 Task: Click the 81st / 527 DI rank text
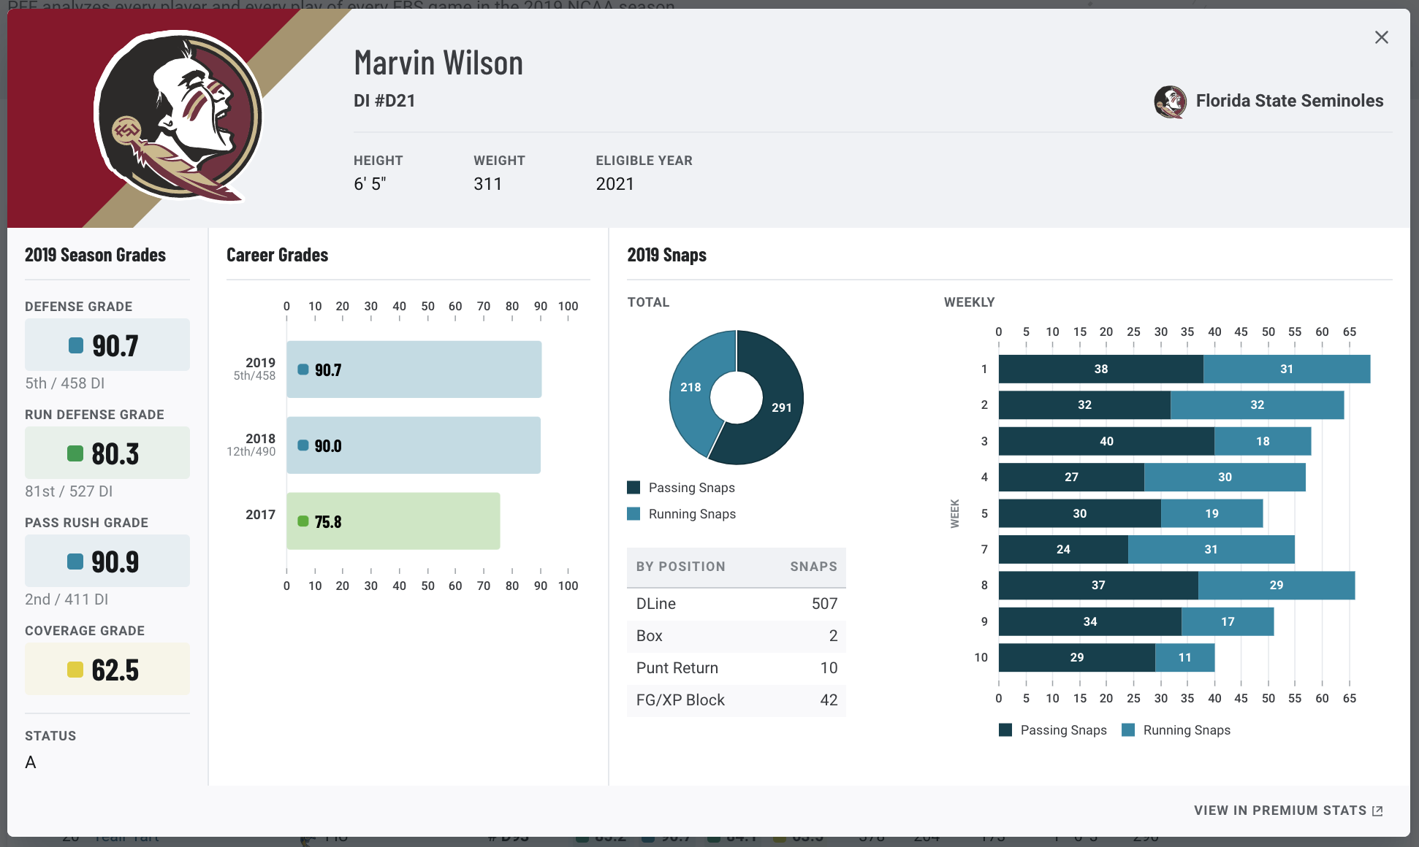[x=69, y=491]
